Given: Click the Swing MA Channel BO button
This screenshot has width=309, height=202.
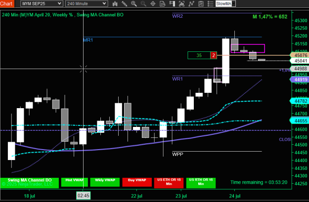Looking at the screenshot, I should click(x=30, y=182).
